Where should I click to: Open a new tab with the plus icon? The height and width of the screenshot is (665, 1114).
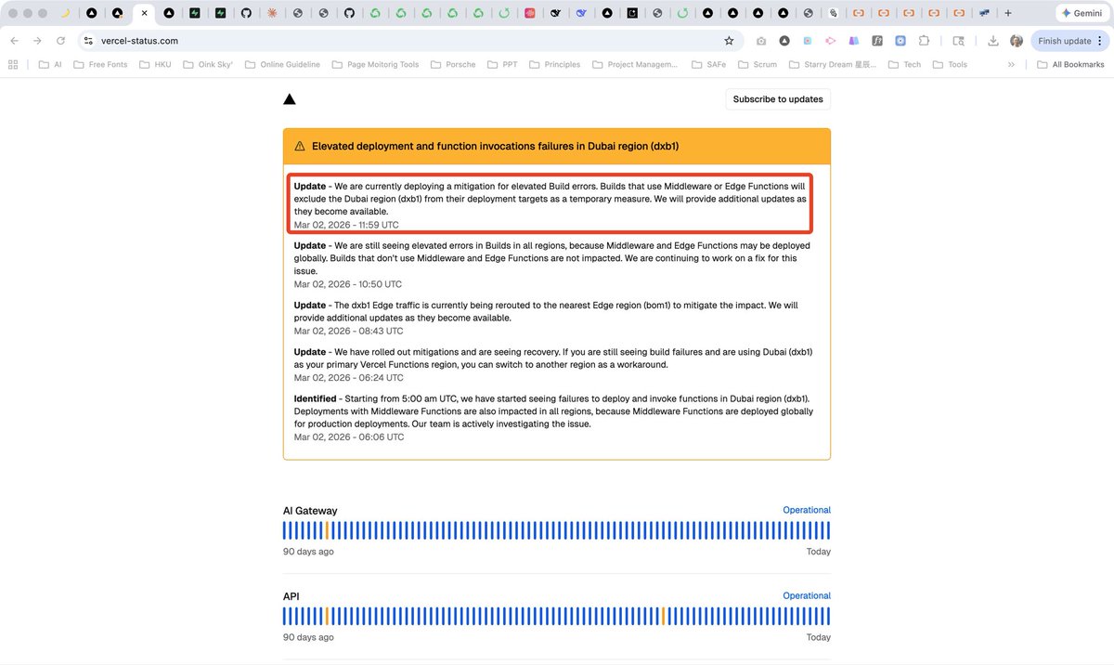click(x=1008, y=13)
